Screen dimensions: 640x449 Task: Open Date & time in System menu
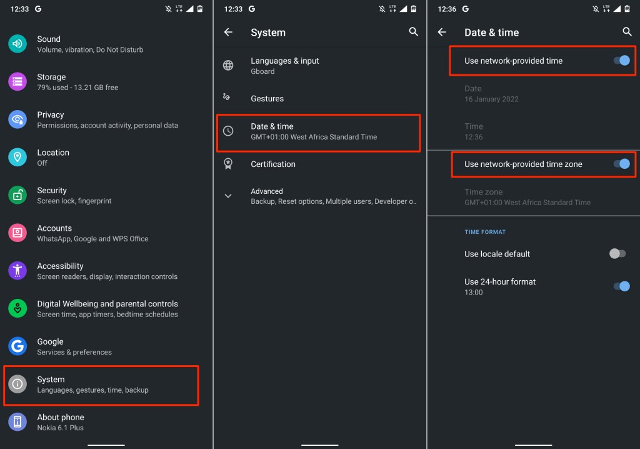[318, 131]
